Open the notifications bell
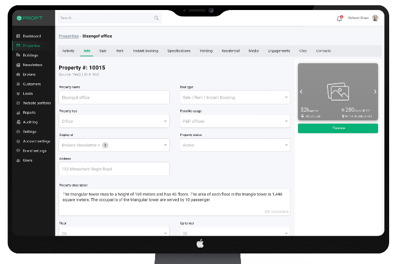This screenshot has width=396, height=264. coord(340,18)
